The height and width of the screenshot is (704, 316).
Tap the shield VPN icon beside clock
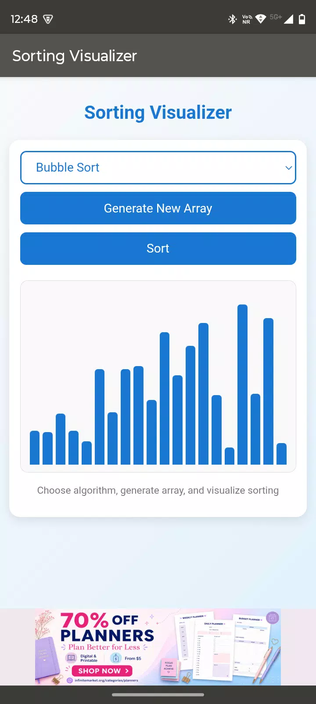click(48, 19)
